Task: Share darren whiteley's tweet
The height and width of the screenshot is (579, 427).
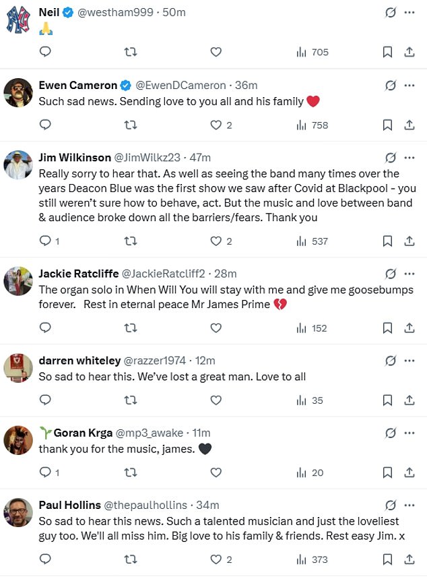Action: click(x=409, y=400)
